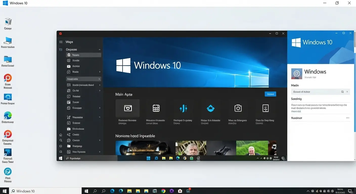The image size is (356, 194).
Task: Click the red app icon in title bar
Action: tap(60, 34)
